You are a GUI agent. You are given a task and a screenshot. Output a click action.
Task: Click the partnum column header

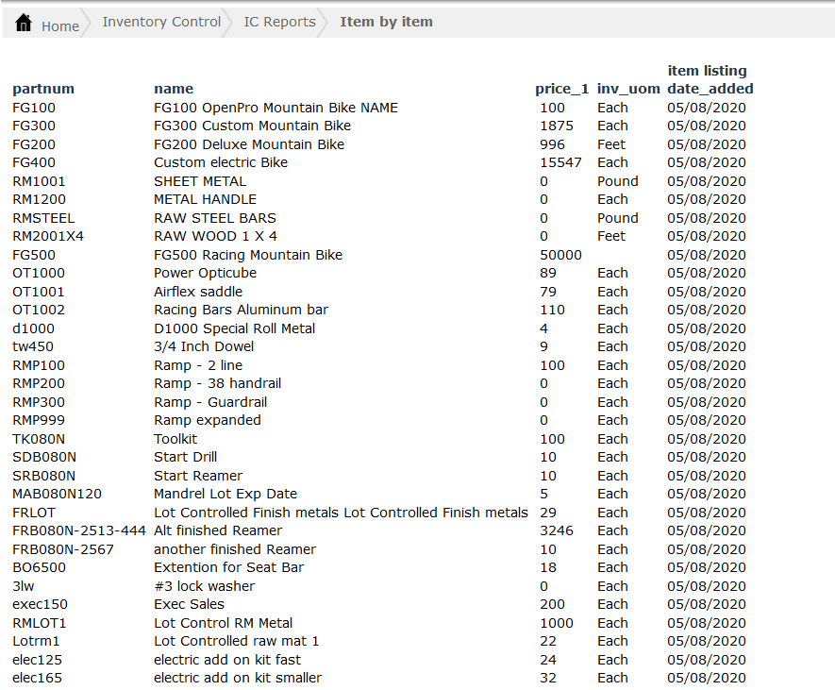click(43, 89)
